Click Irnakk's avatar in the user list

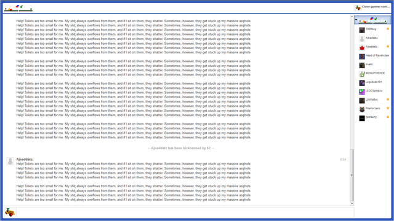362,66
